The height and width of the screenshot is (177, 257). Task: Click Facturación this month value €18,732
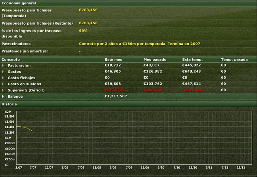pos(113,65)
